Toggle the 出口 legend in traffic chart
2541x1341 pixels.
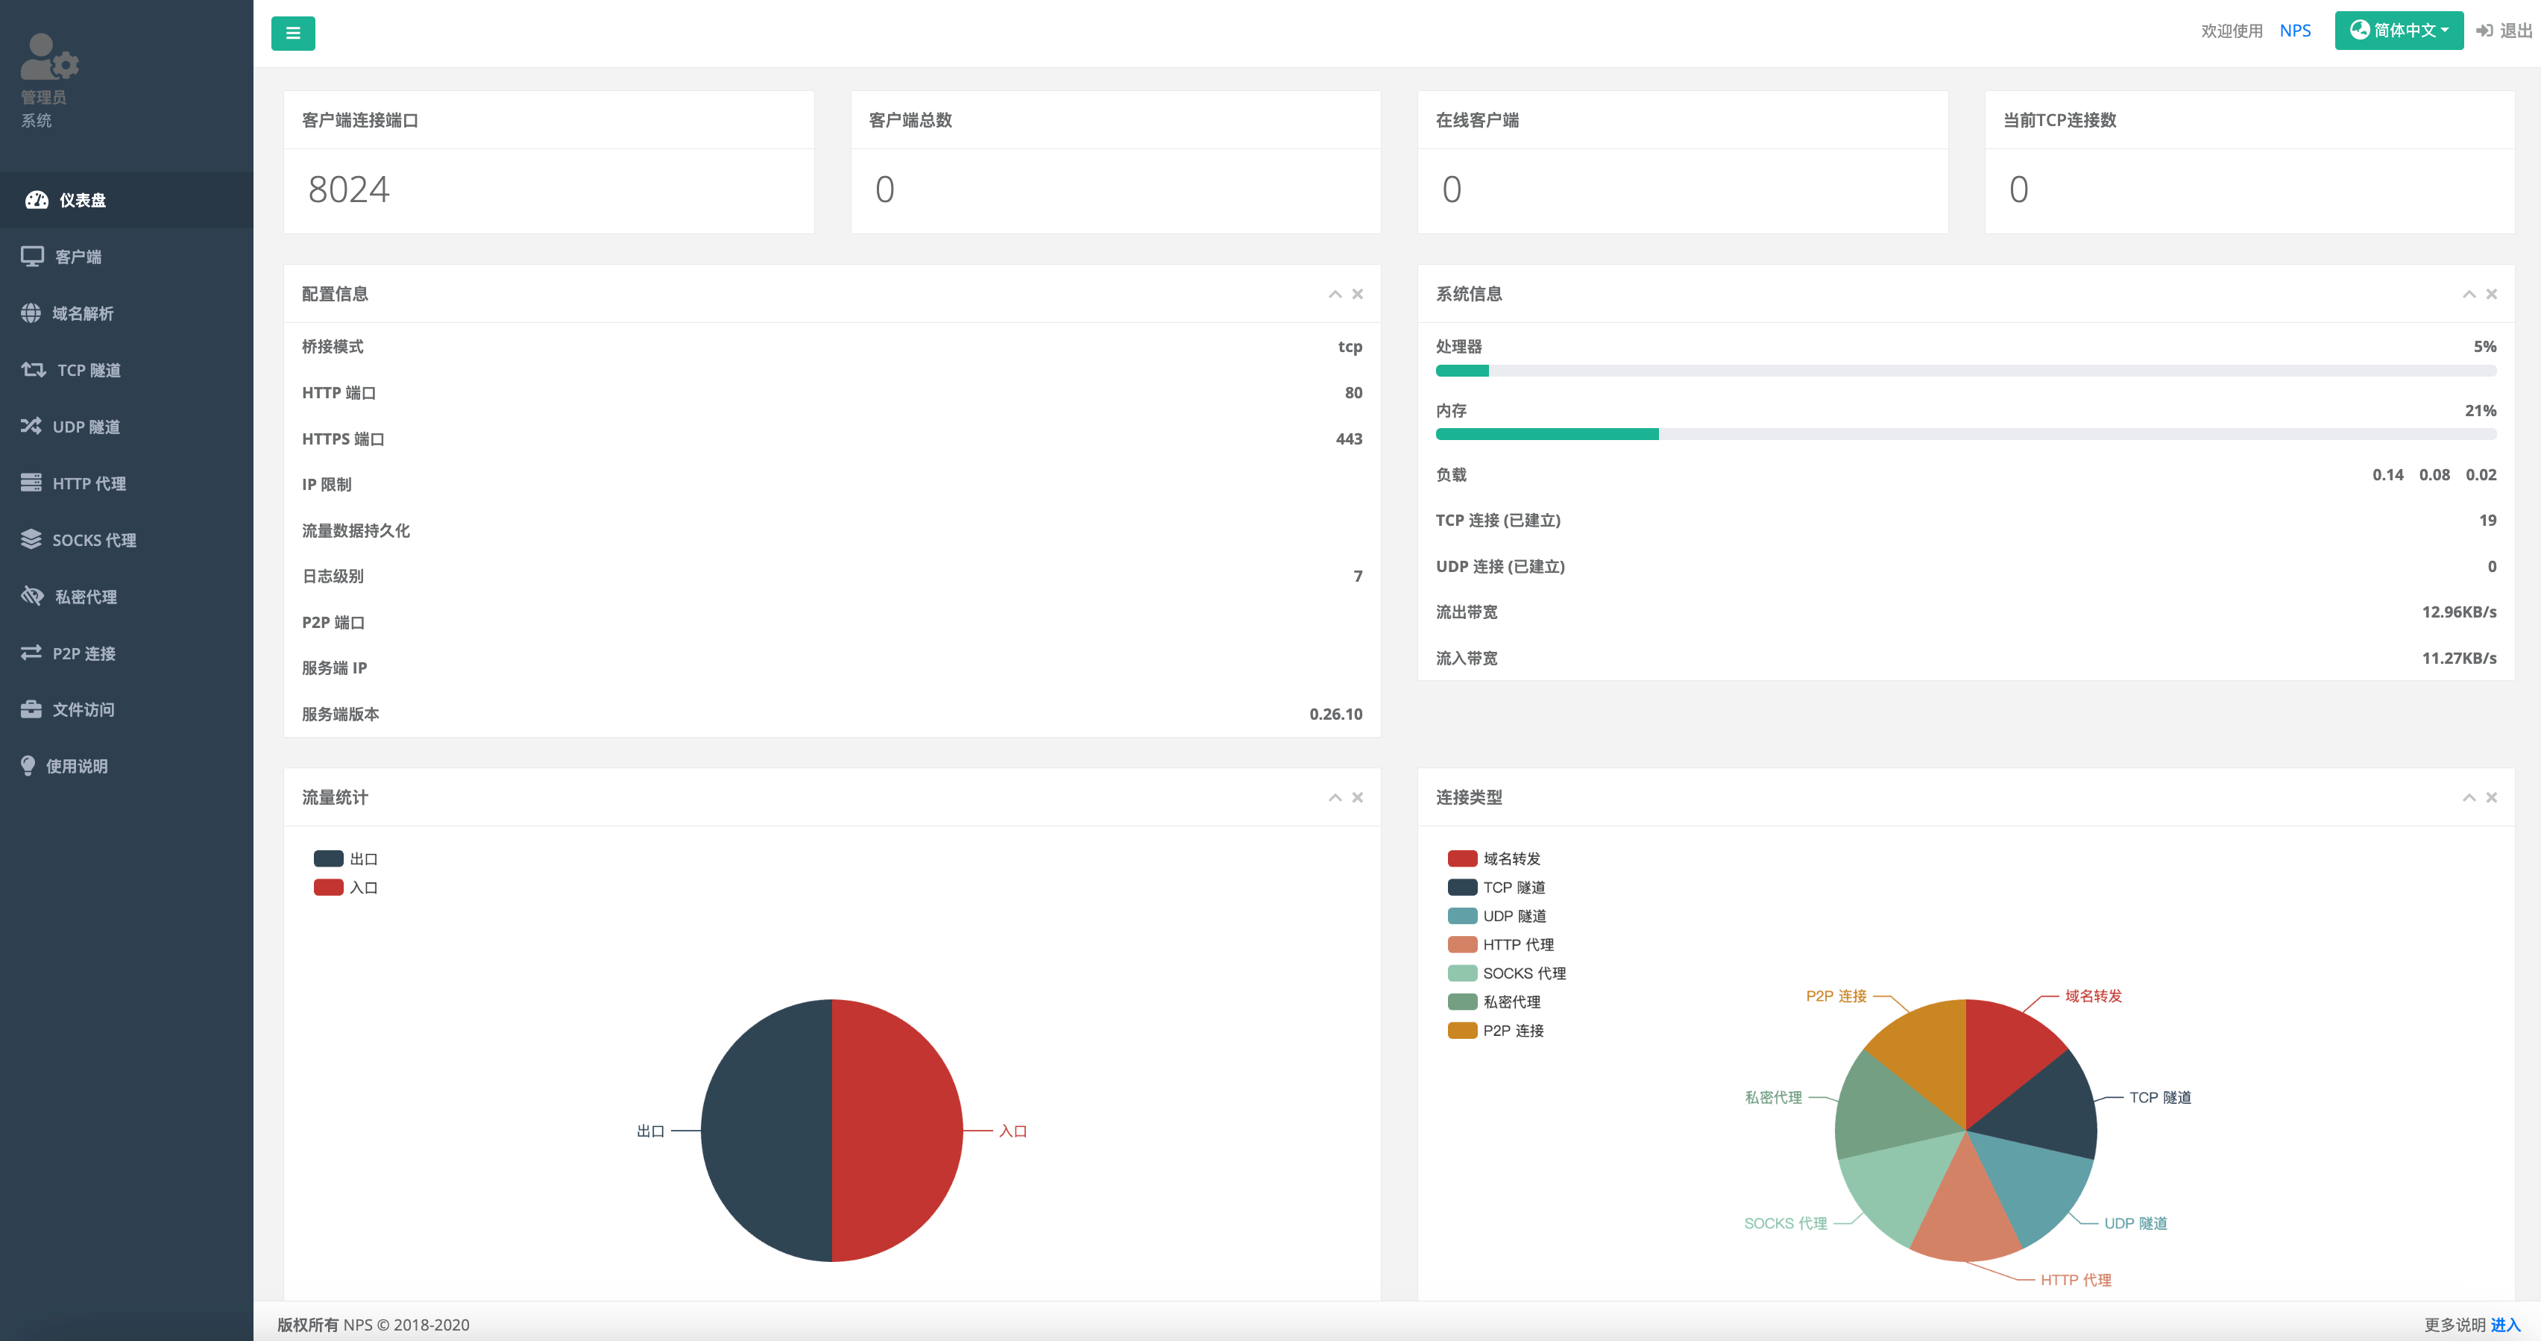pyautogui.click(x=346, y=858)
